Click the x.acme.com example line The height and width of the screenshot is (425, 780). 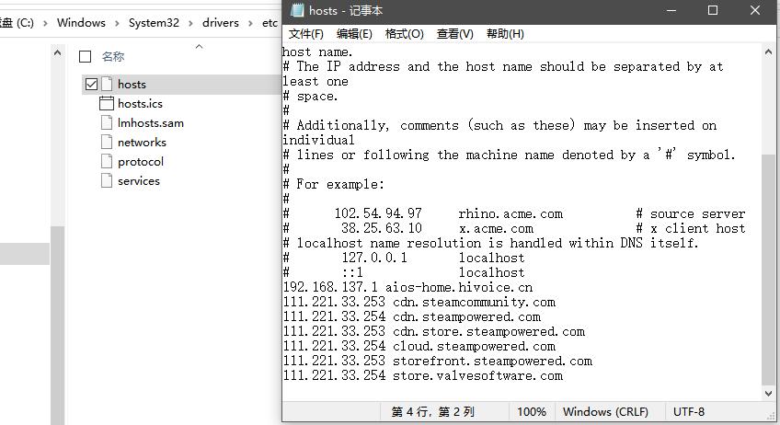514,228
